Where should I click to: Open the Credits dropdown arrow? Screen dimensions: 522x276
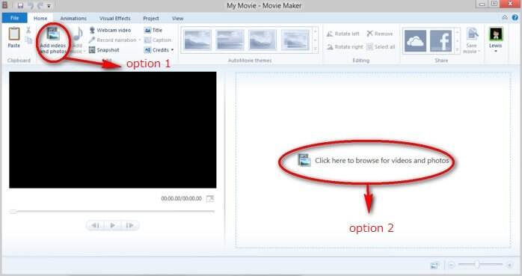coord(173,50)
